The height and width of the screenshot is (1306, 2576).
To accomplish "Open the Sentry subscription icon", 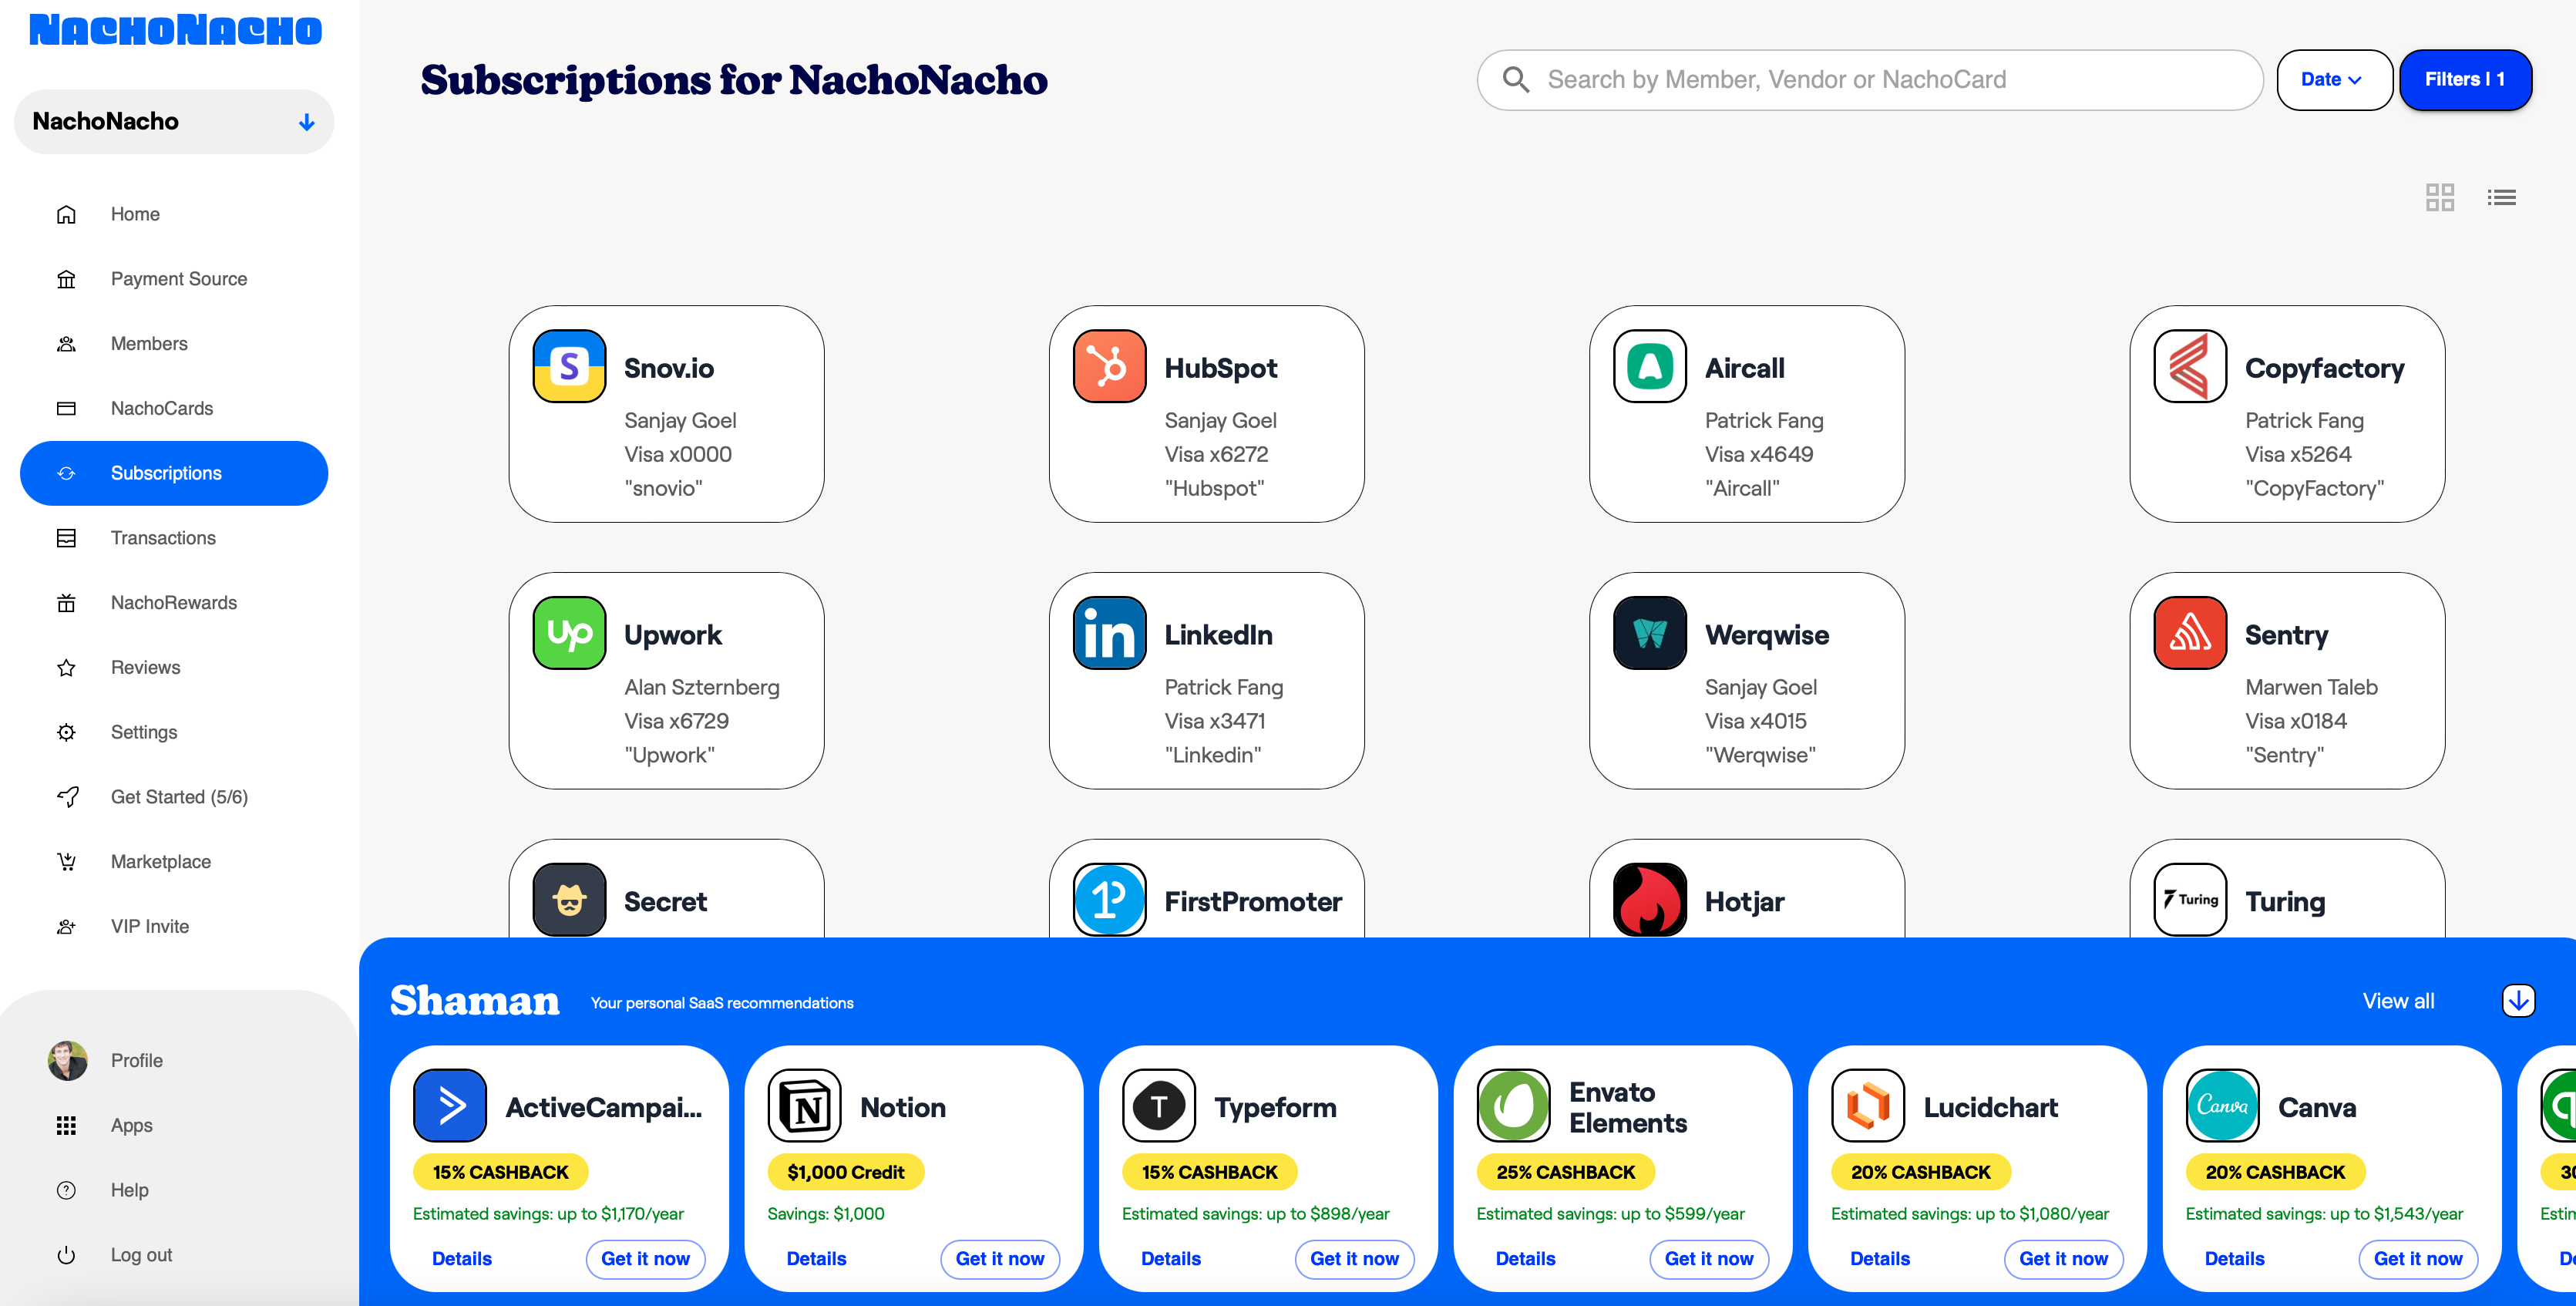I will click(2190, 632).
